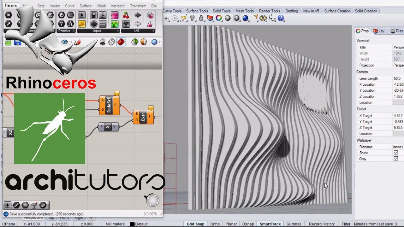The width and height of the screenshot is (404, 227).
Task: Open the Projection dropdown field
Action: (x=398, y=65)
